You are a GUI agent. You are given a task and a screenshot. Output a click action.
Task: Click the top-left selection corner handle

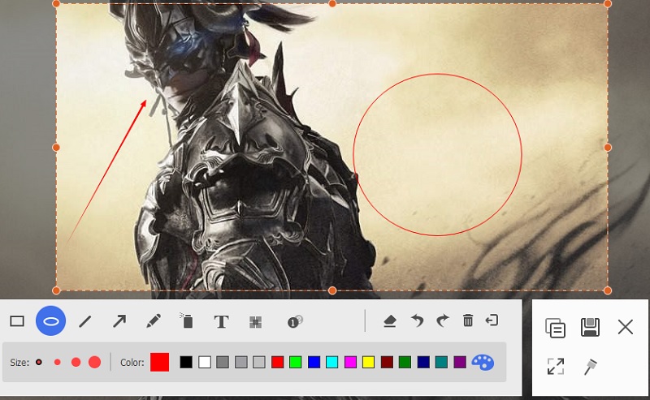(56, 4)
